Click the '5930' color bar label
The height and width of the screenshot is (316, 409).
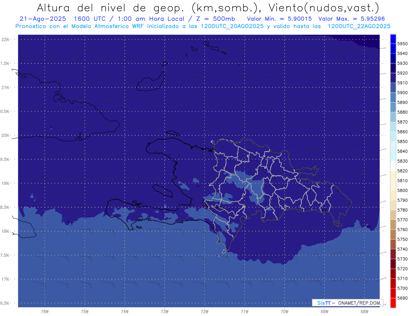point(403,63)
